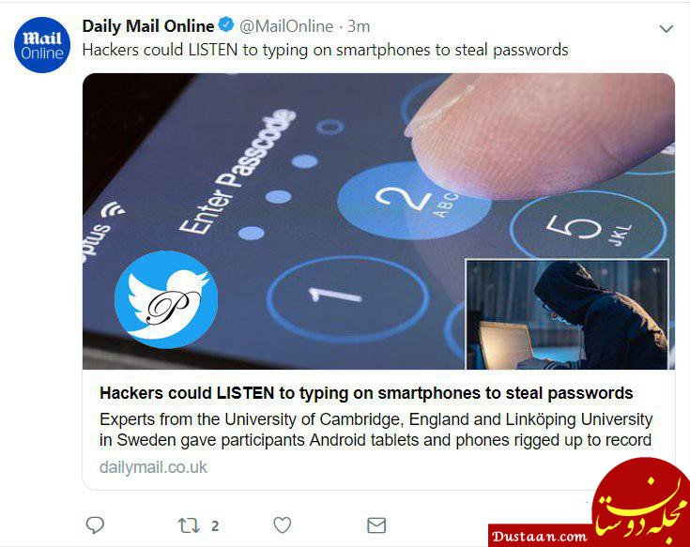
Task: Open the @MailOnline handle link
Action: click(x=286, y=26)
